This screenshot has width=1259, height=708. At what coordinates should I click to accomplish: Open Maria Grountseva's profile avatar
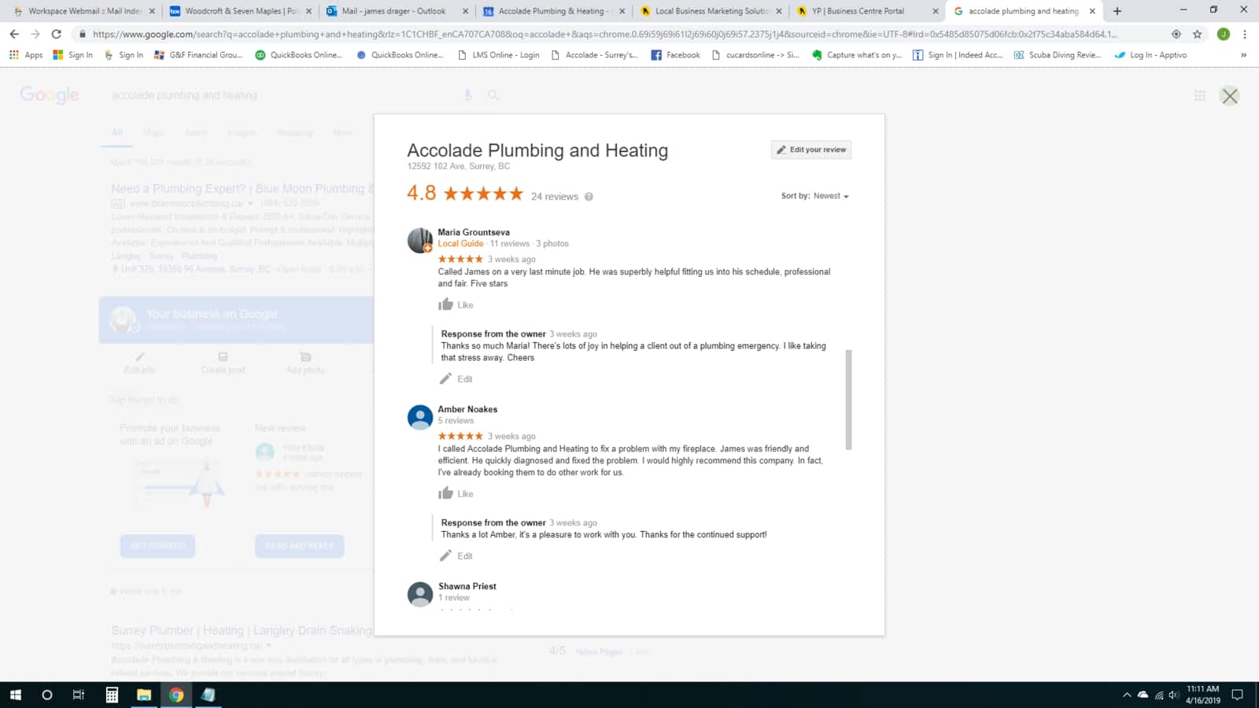pyautogui.click(x=420, y=240)
